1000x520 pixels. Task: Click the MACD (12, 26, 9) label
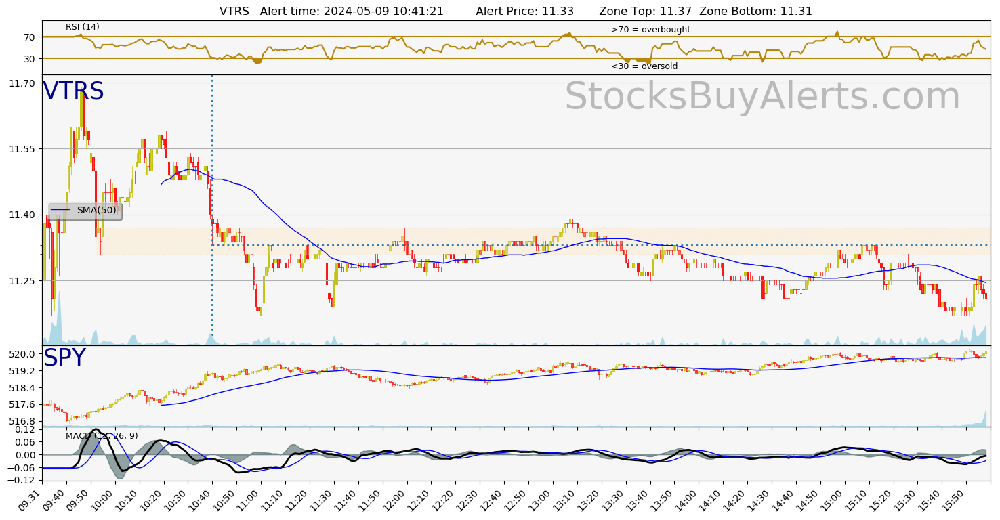(102, 436)
